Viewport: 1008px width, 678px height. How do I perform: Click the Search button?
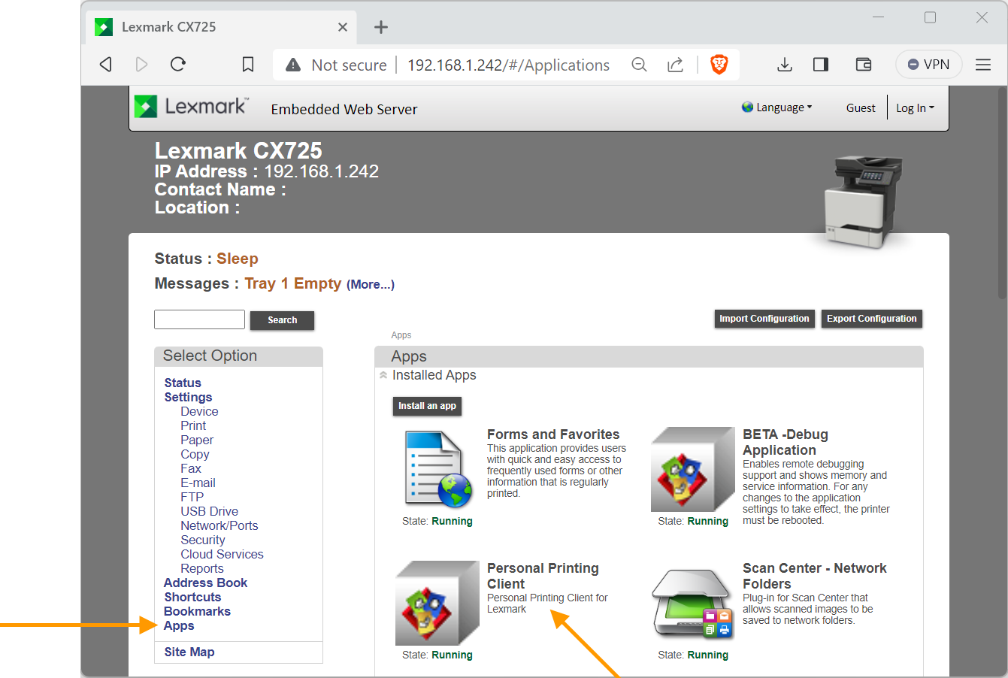click(x=282, y=320)
